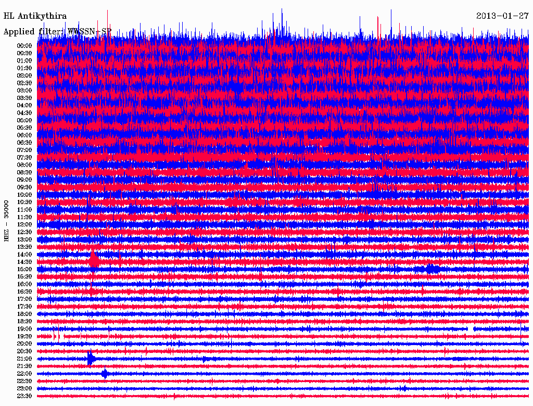The height and width of the screenshot is (406, 533).
Task: Click the 10:00 time label
Action: pos(24,195)
